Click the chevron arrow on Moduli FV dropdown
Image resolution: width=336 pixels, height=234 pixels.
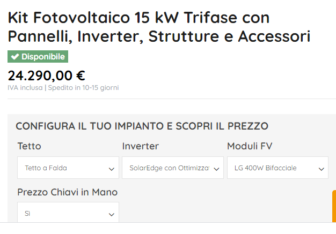coord(322,169)
